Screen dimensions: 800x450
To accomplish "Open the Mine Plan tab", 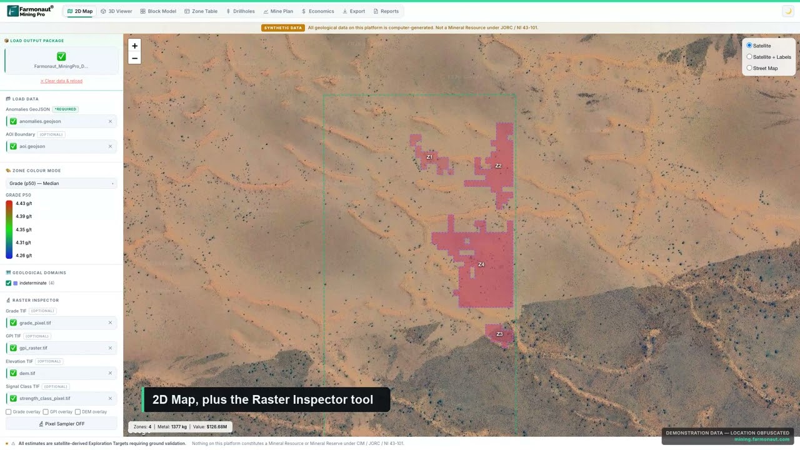I will point(278,11).
